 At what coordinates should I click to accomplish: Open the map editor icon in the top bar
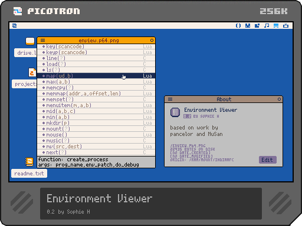pos(257,26)
